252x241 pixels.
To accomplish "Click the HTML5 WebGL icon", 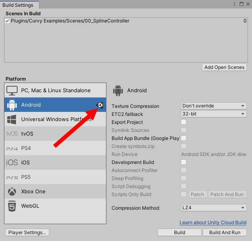I will coord(12,206).
